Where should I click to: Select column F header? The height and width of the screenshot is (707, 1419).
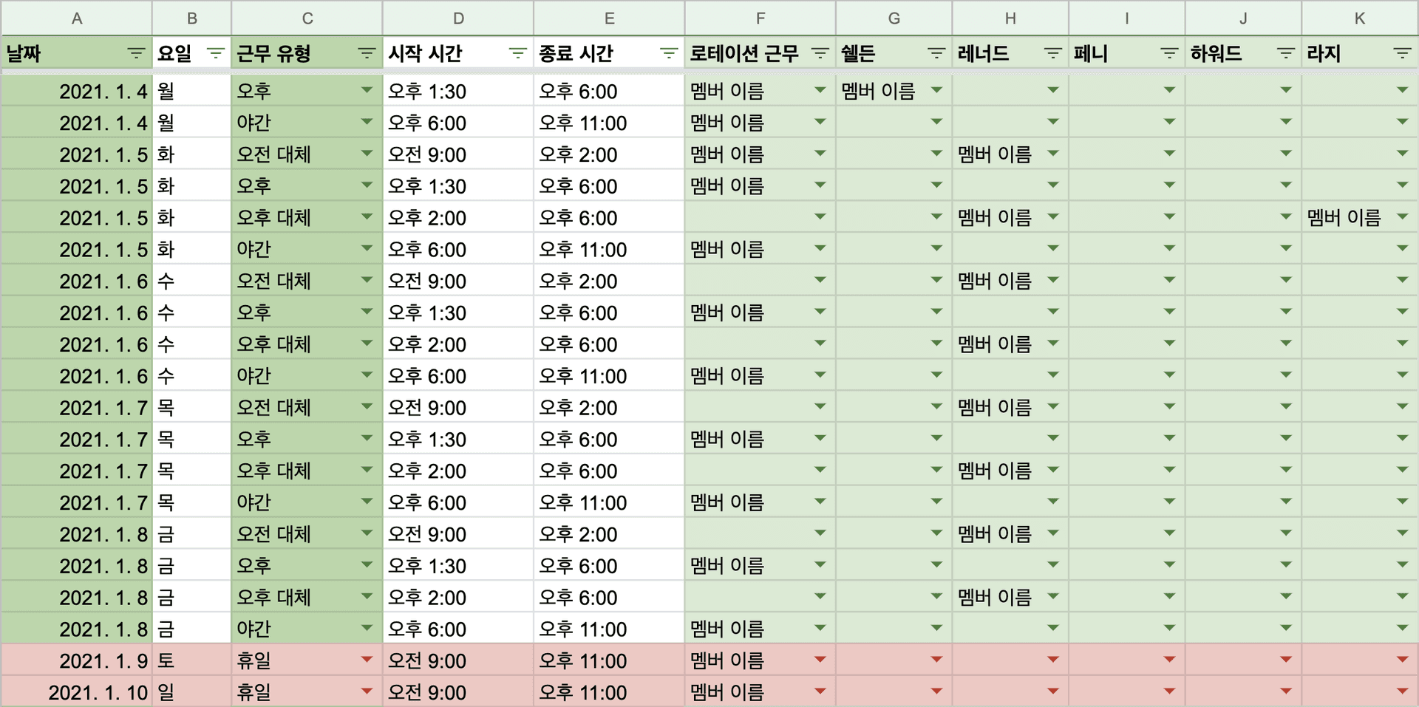coord(760,18)
